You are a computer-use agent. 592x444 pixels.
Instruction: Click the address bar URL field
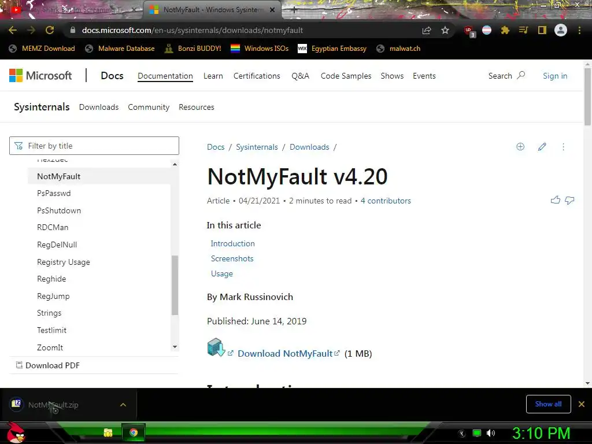click(x=242, y=30)
